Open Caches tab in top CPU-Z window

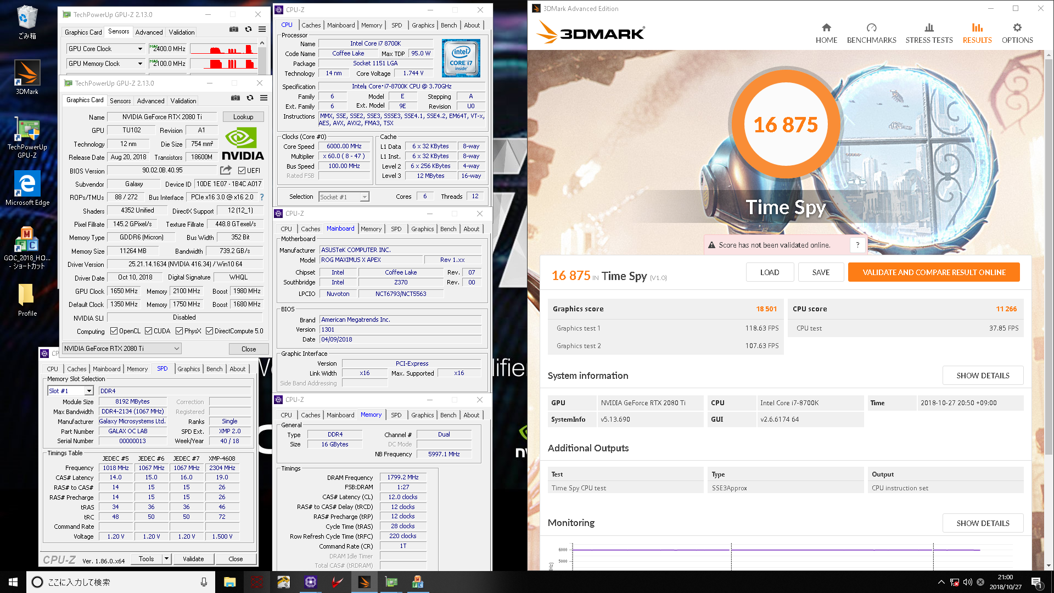[x=311, y=25]
